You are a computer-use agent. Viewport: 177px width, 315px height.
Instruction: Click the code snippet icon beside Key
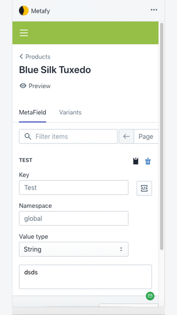coord(144,188)
